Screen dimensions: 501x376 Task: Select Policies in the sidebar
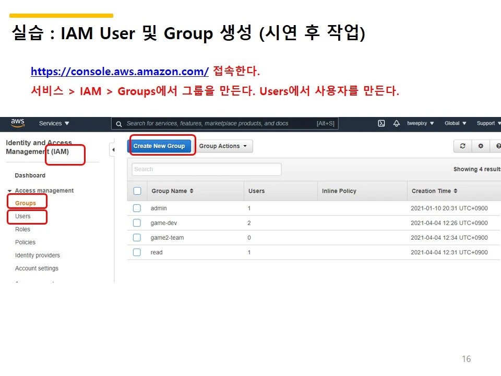pyautogui.click(x=25, y=242)
